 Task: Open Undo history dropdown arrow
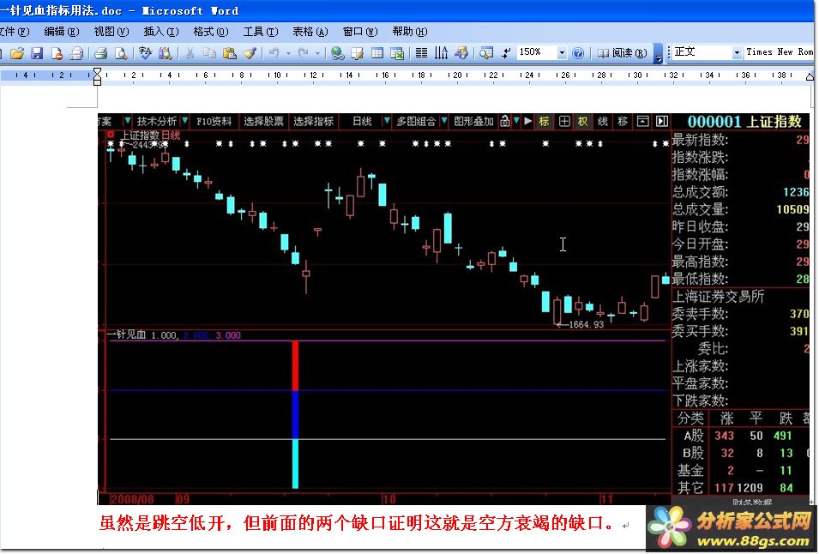288,53
